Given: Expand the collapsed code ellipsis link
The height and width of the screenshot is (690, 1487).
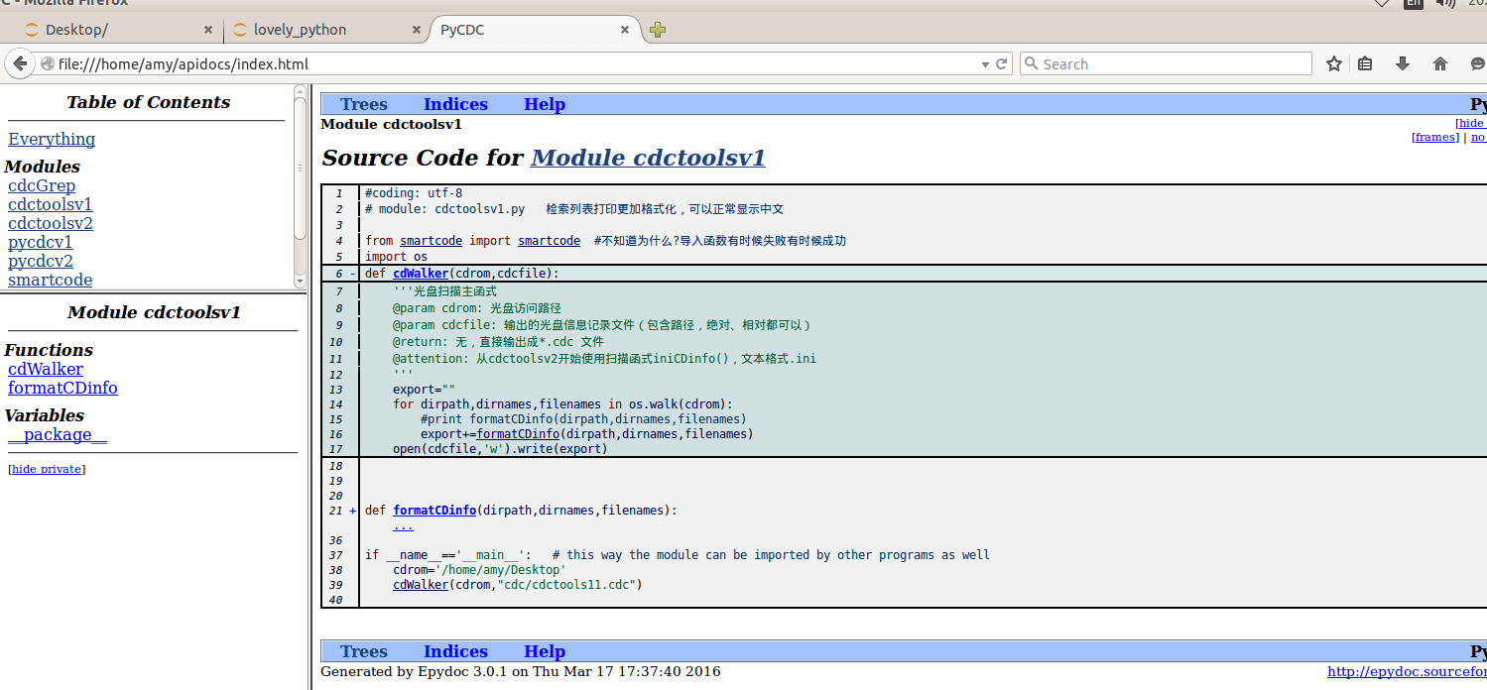Looking at the screenshot, I should click(403, 525).
